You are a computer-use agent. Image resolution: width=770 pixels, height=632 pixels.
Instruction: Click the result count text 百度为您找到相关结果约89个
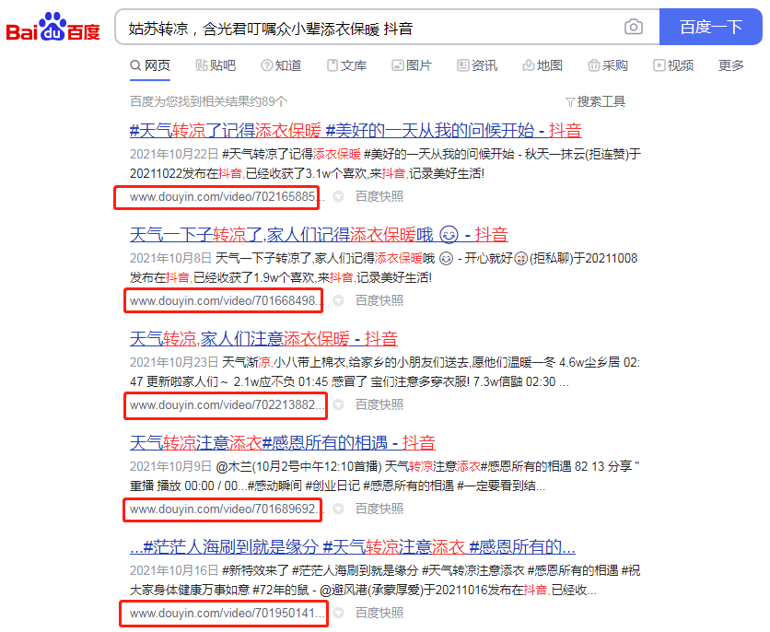pos(208,101)
